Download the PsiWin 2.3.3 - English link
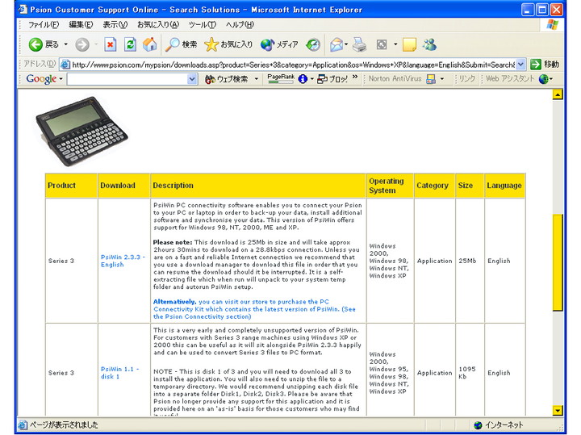The height and width of the screenshot is (435, 581). tap(123, 261)
